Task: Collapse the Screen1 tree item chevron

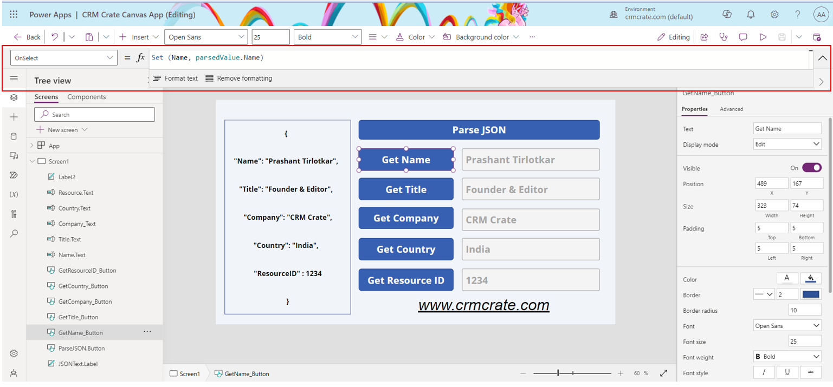Action: [33, 161]
